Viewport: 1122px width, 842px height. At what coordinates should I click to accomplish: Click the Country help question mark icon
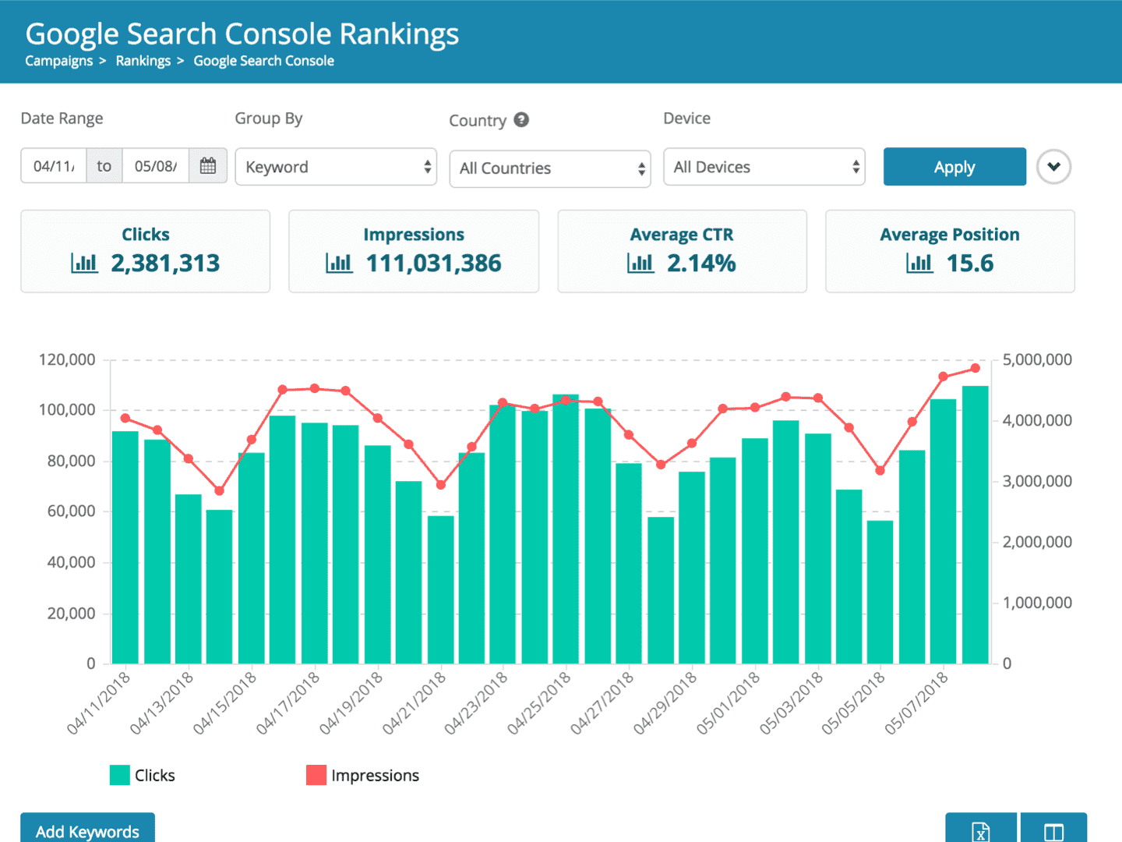pos(521,120)
